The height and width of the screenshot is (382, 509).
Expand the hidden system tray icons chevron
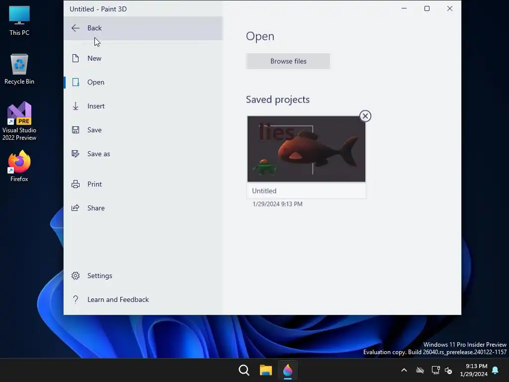click(x=404, y=370)
